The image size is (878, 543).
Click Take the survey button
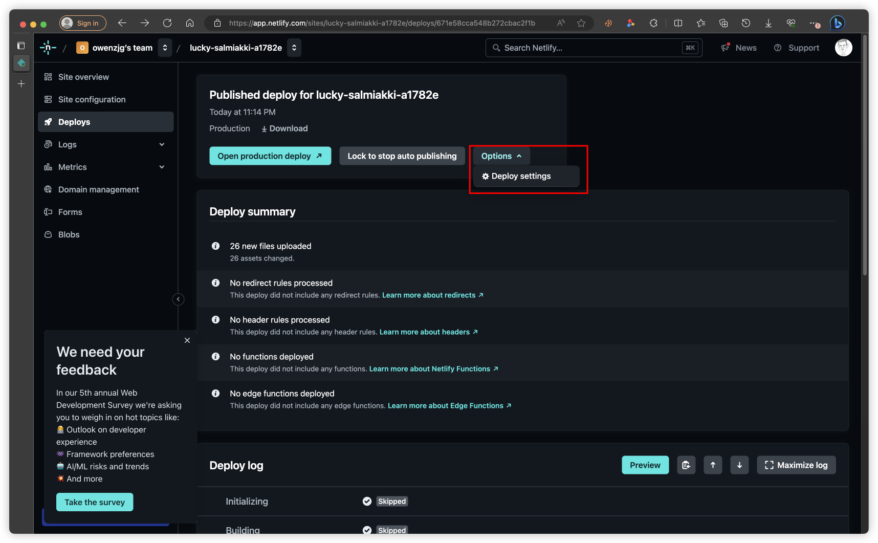(x=95, y=502)
